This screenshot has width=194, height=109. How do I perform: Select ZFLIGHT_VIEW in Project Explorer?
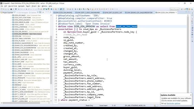point(19,62)
